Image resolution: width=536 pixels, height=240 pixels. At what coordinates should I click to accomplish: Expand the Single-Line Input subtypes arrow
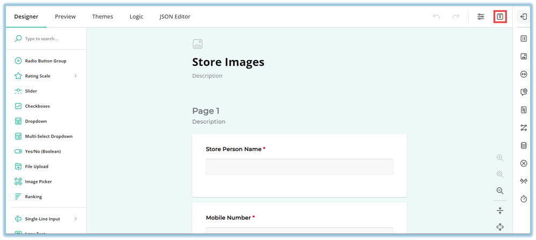pyautogui.click(x=76, y=219)
